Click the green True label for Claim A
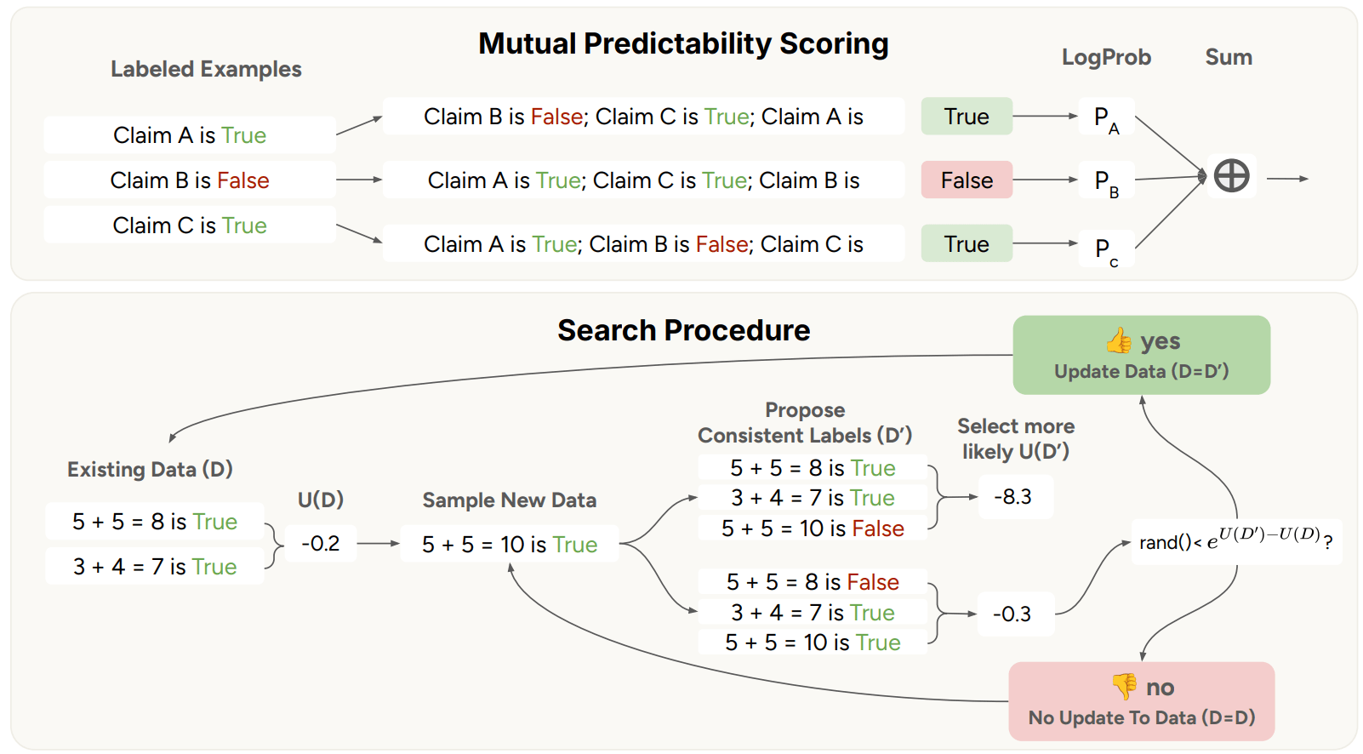Image resolution: width=1363 pixels, height=754 pixels. coord(967,117)
